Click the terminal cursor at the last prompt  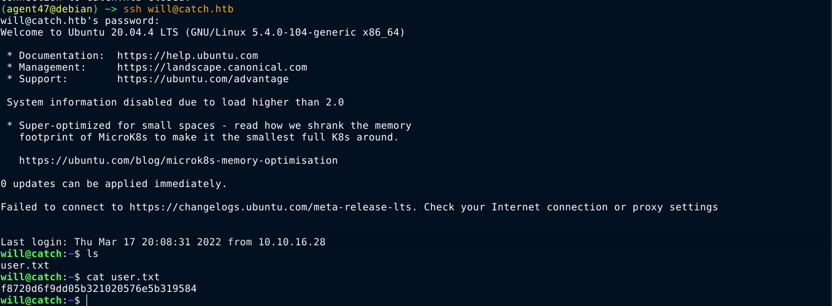(x=87, y=300)
